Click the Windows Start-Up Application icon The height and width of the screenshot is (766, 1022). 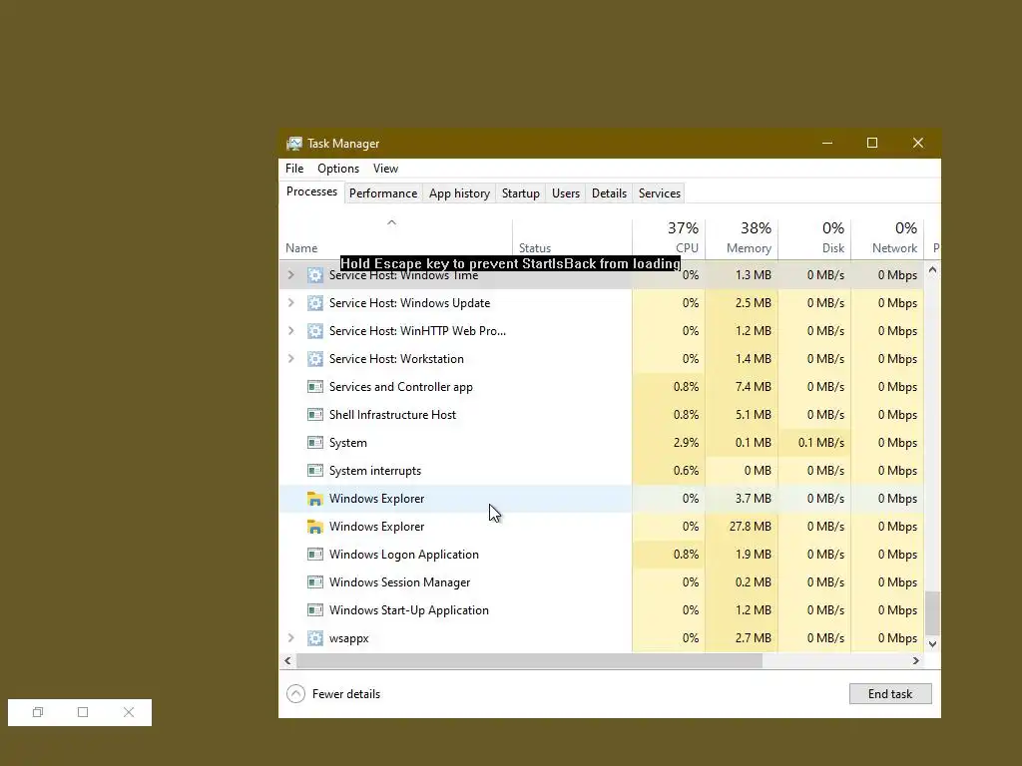[x=314, y=610]
